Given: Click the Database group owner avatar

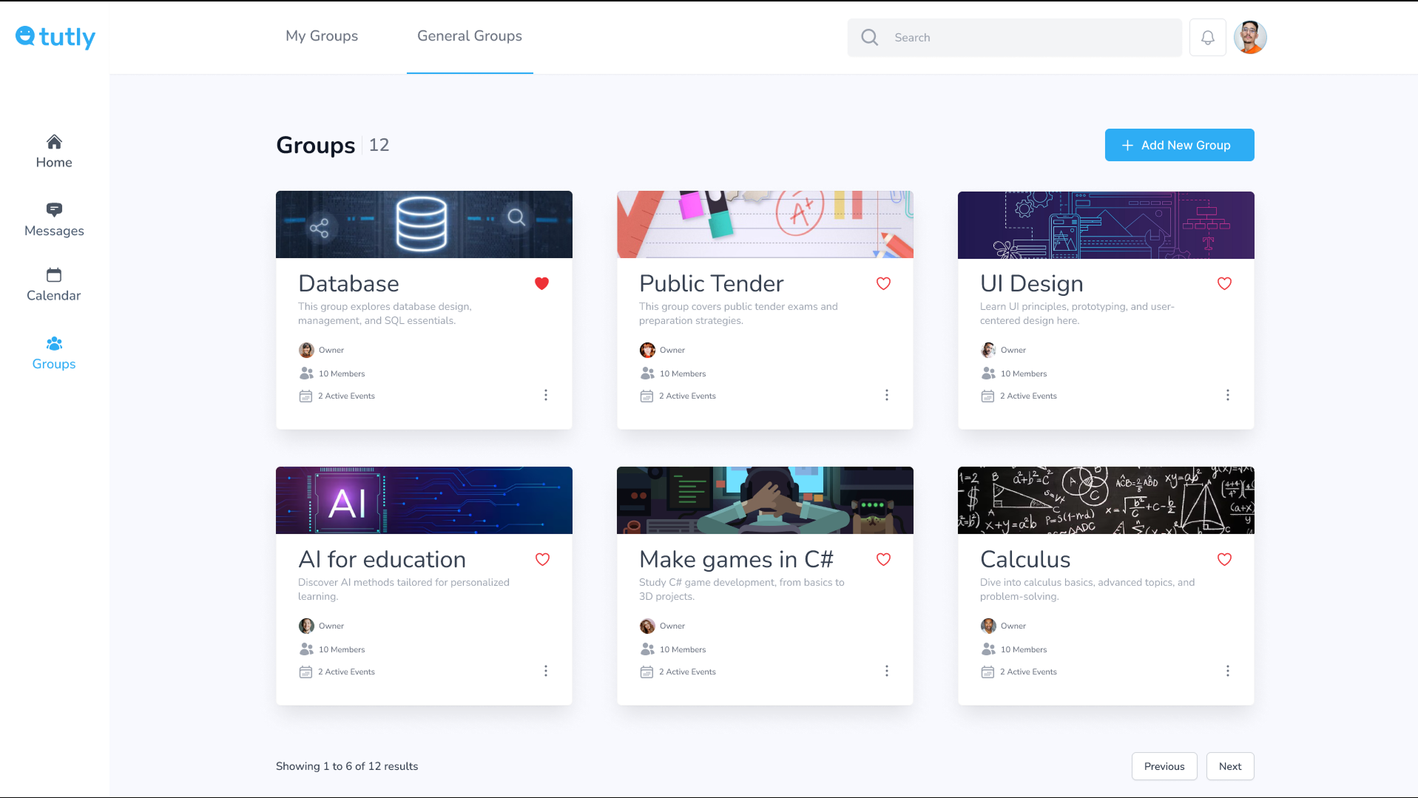Looking at the screenshot, I should pos(306,350).
